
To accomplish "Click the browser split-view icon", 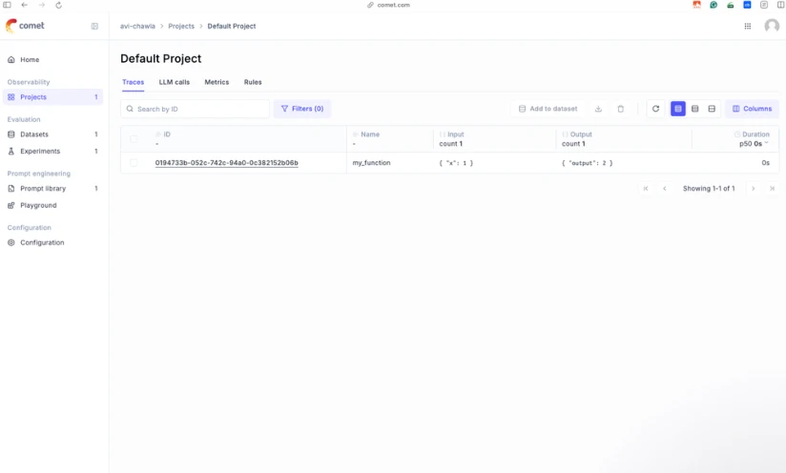I will 780,5.
